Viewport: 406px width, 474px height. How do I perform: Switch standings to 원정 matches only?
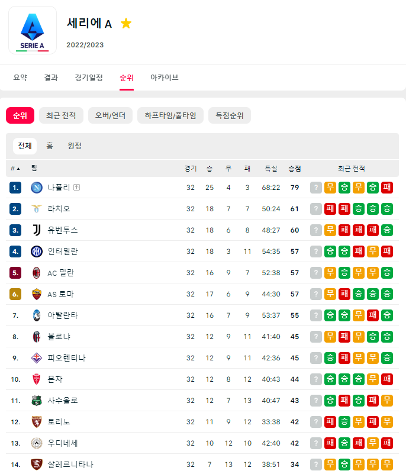point(75,146)
